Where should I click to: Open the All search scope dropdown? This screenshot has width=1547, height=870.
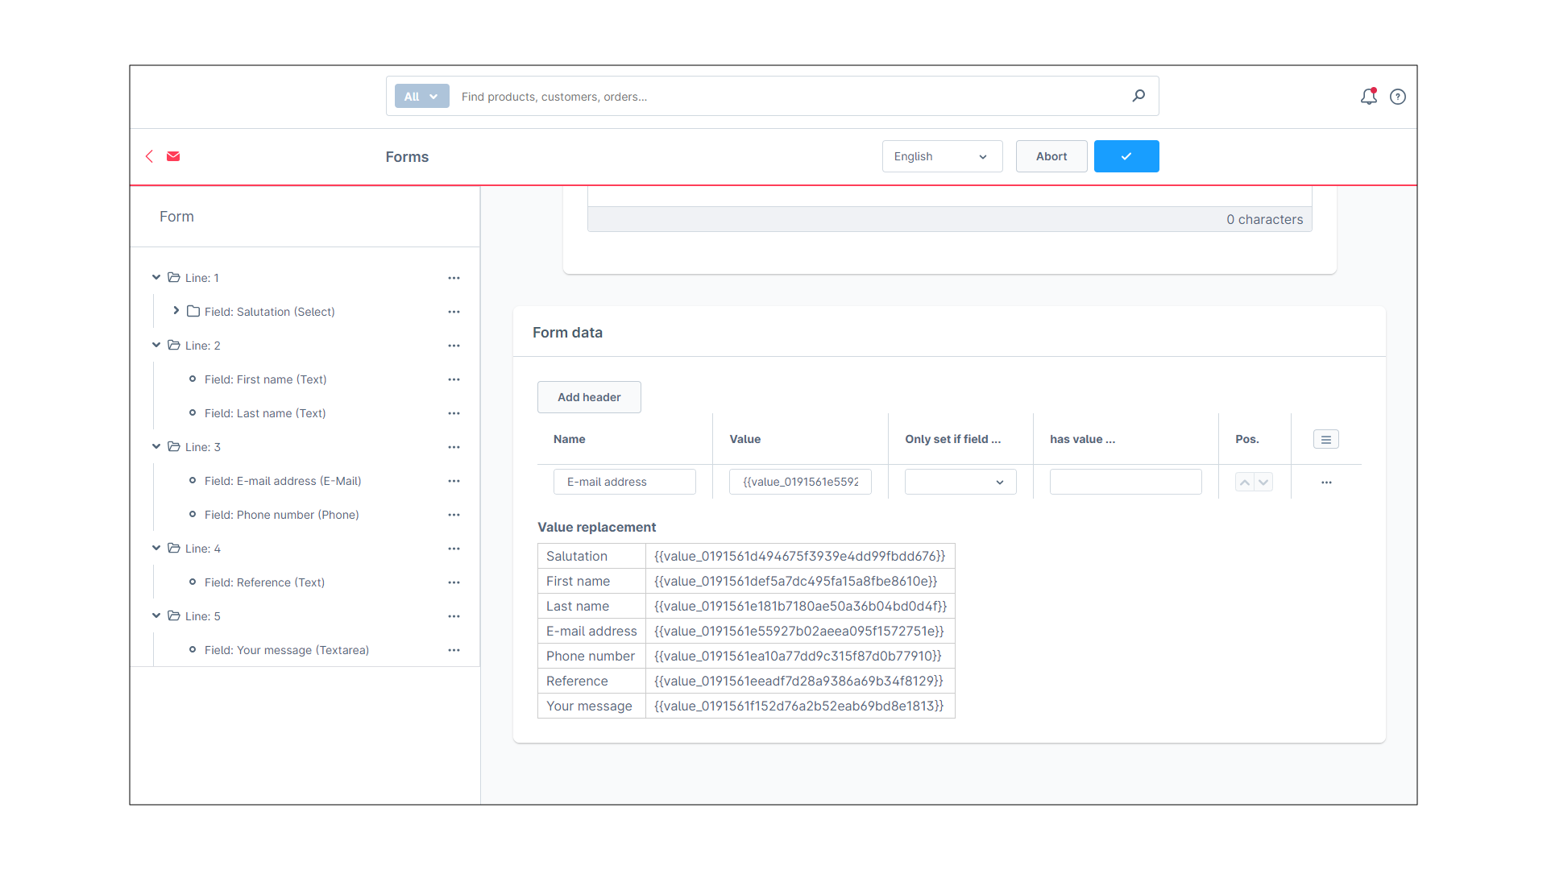click(x=421, y=96)
